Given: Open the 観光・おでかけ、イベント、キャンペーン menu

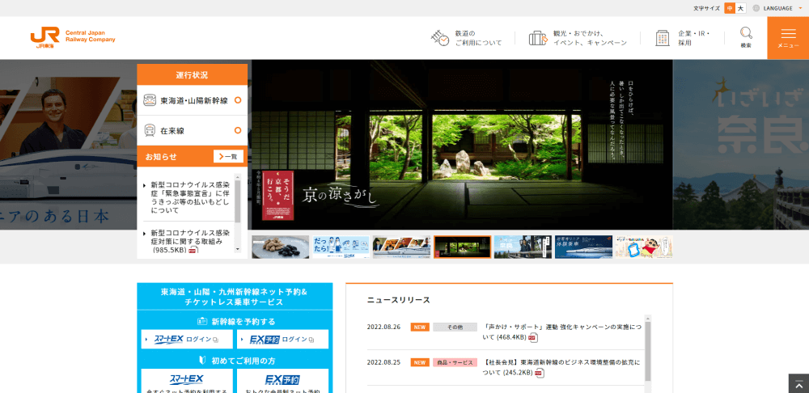Looking at the screenshot, I should [578, 38].
